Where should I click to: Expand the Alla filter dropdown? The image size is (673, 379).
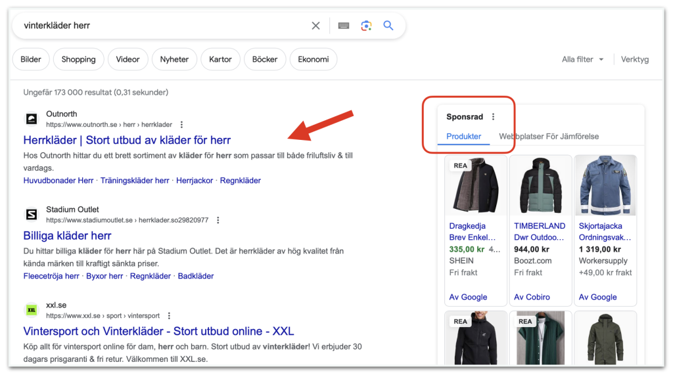(x=583, y=59)
